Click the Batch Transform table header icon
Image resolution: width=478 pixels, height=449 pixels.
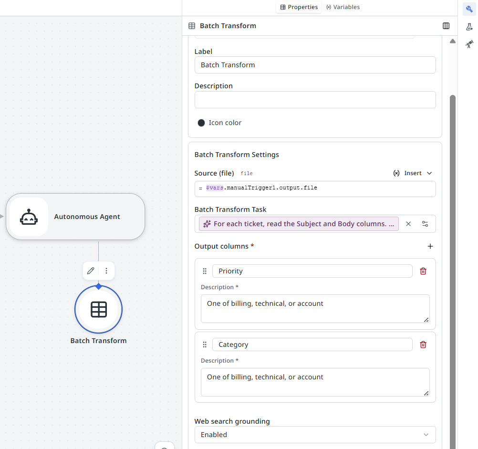[x=192, y=26]
